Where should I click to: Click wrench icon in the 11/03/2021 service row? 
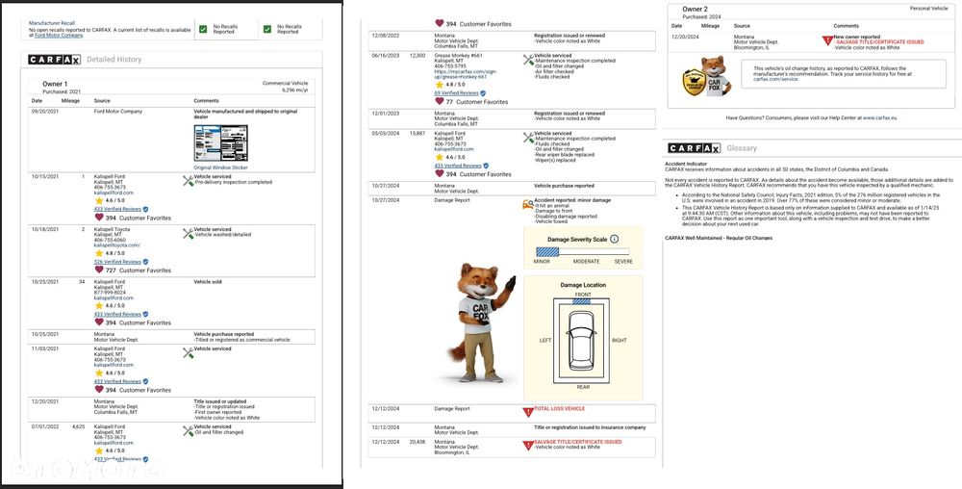(188, 352)
